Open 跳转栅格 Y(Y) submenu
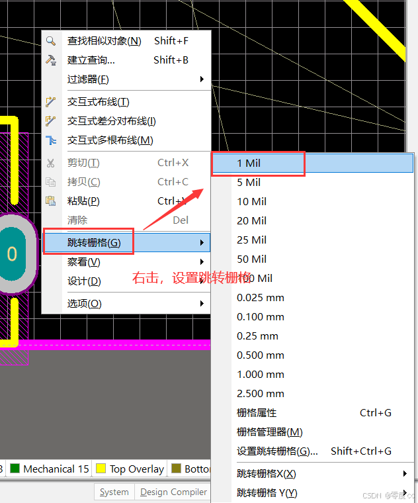The image size is (418, 503). [313, 492]
